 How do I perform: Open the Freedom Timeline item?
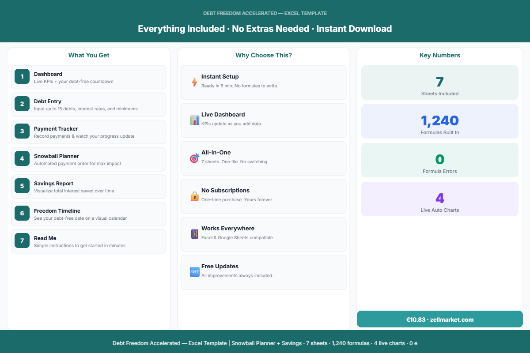89,214
